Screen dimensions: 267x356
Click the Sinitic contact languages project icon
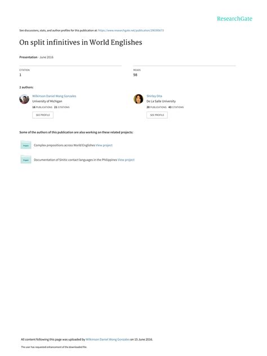(26, 159)
